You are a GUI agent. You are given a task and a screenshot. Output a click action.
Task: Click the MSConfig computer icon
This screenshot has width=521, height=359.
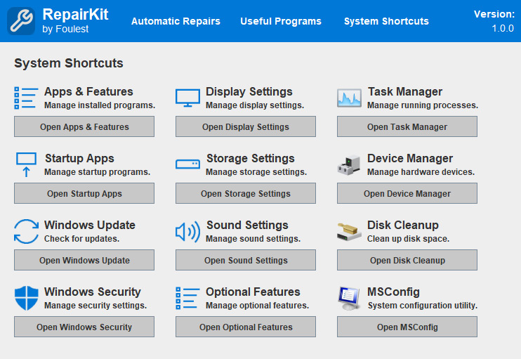point(349,299)
